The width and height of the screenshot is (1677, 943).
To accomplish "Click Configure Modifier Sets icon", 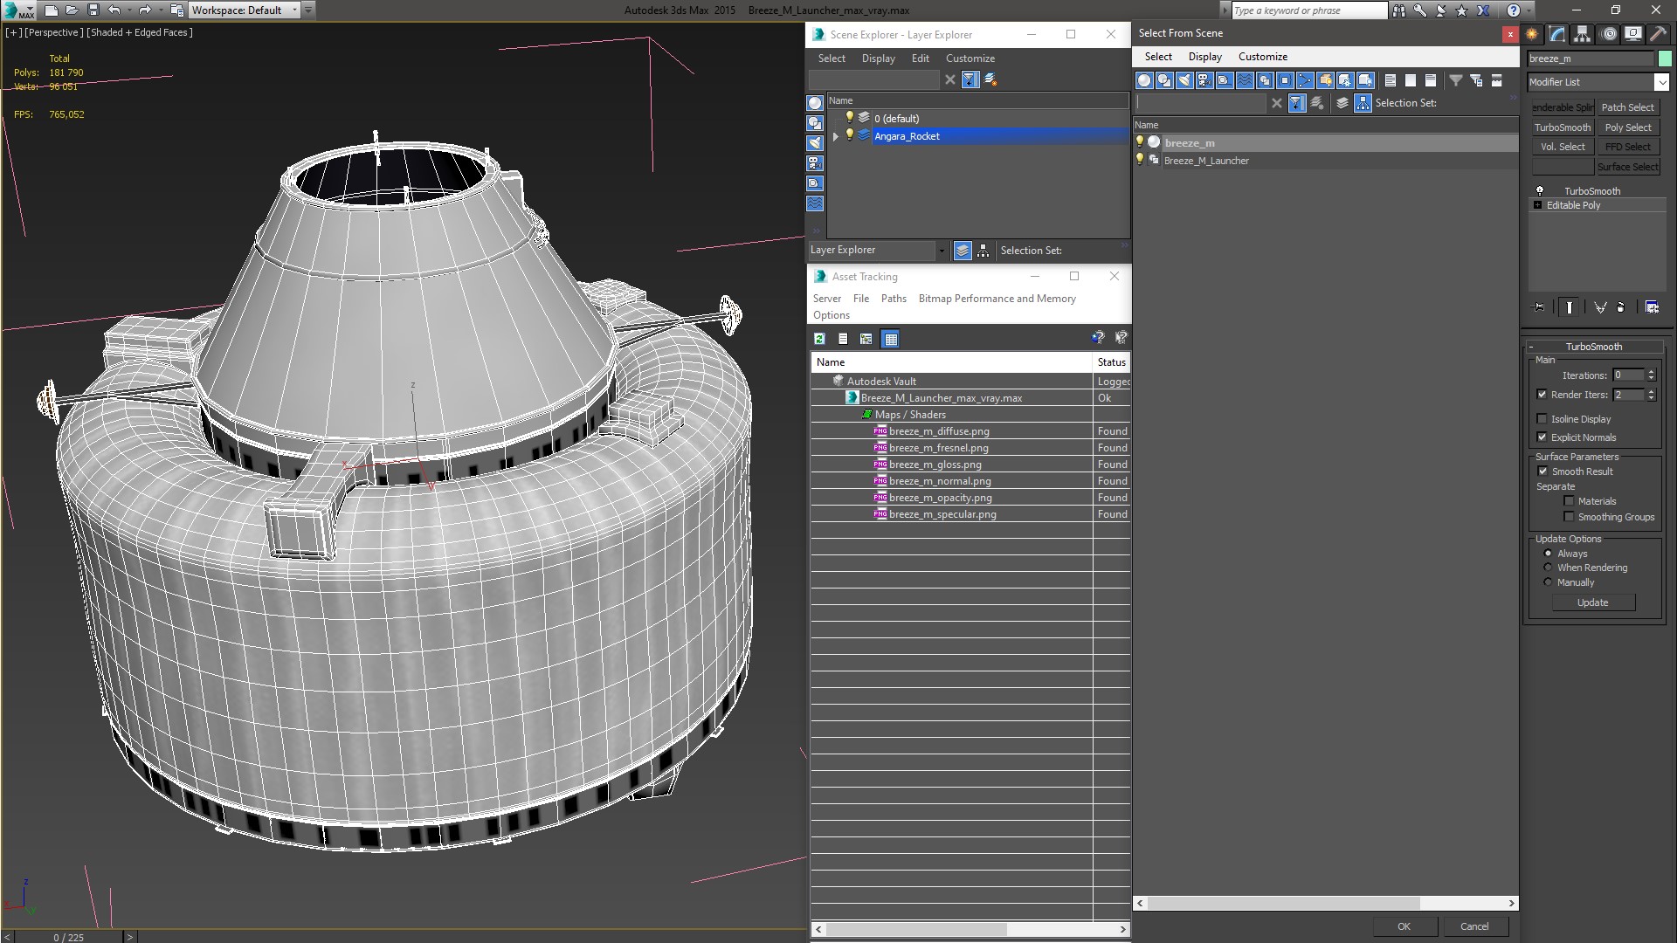I will pyautogui.click(x=1652, y=307).
